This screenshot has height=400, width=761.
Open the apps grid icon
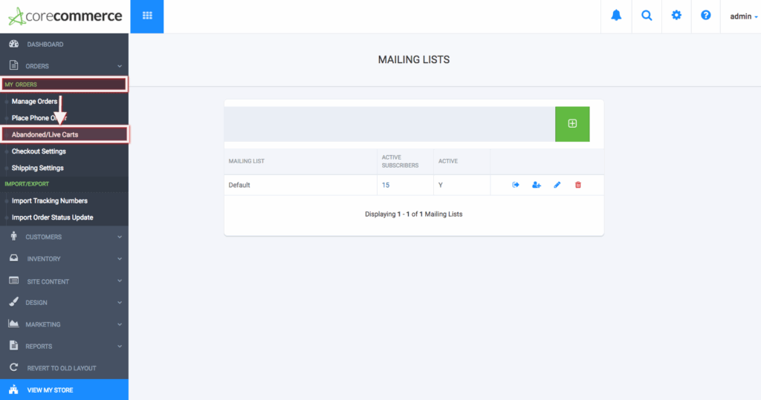[x=147, y=16]
